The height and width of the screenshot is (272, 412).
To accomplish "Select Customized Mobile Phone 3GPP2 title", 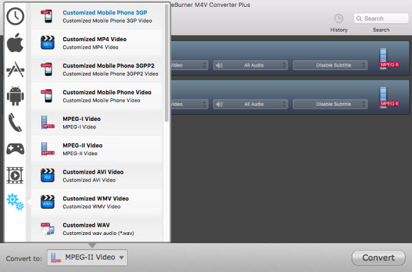I will pyautogui.click(x=108, y=66).
